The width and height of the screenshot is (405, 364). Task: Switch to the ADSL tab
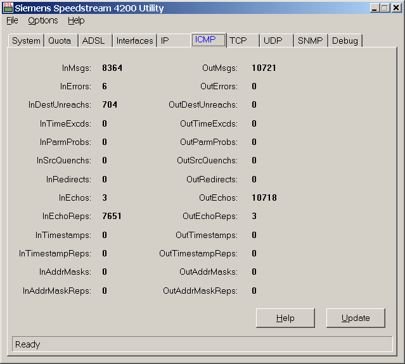95,41
